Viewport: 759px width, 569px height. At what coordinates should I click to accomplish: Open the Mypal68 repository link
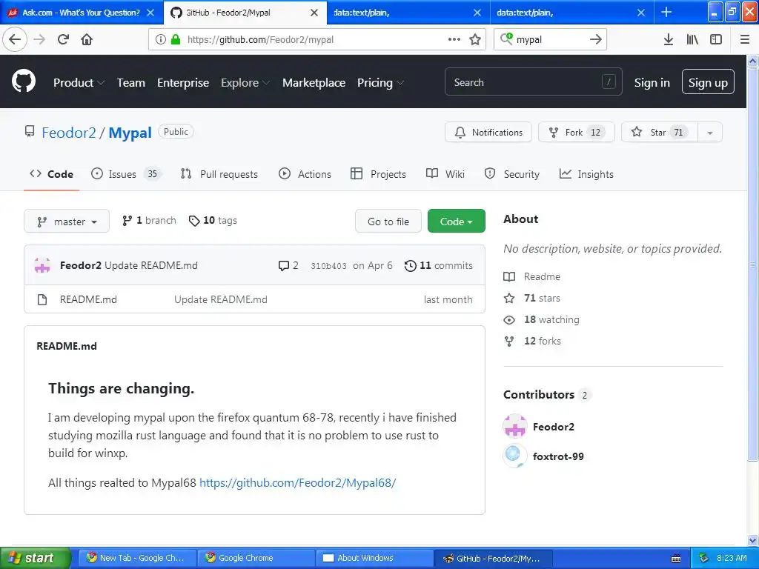tap(298, 483)
